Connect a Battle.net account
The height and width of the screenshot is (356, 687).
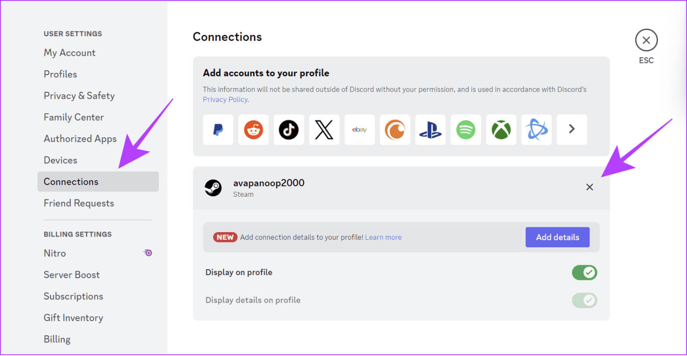coord(536,130)
